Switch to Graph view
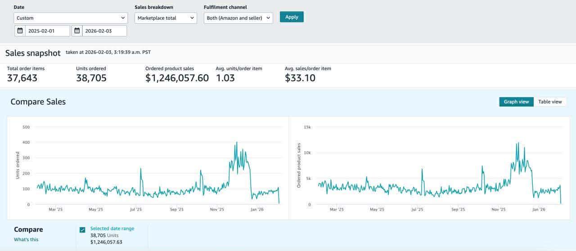The image size is (576, 251). coord(516,102)
